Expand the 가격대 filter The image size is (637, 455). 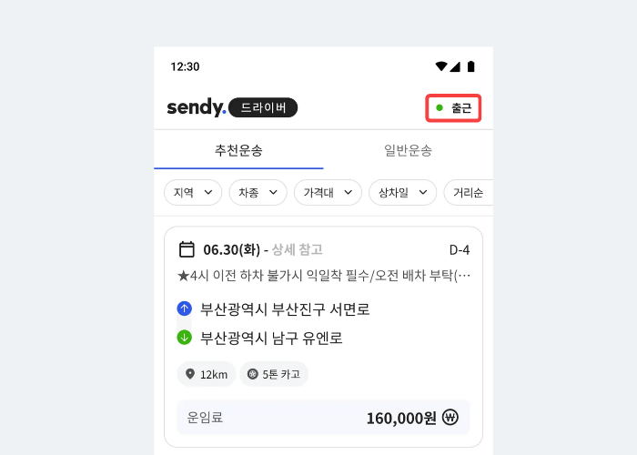point(328,193)
